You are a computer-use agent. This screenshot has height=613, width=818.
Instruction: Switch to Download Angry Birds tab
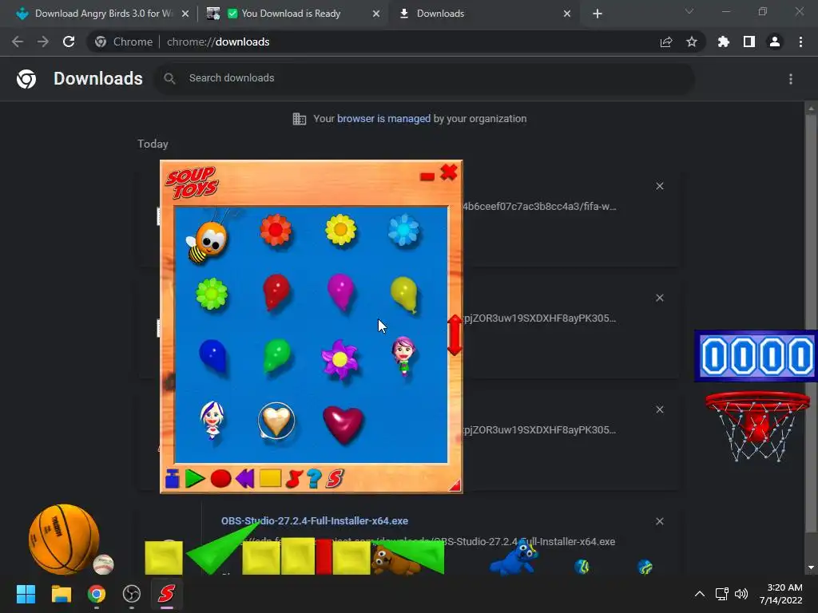click(x=102, y=14)
